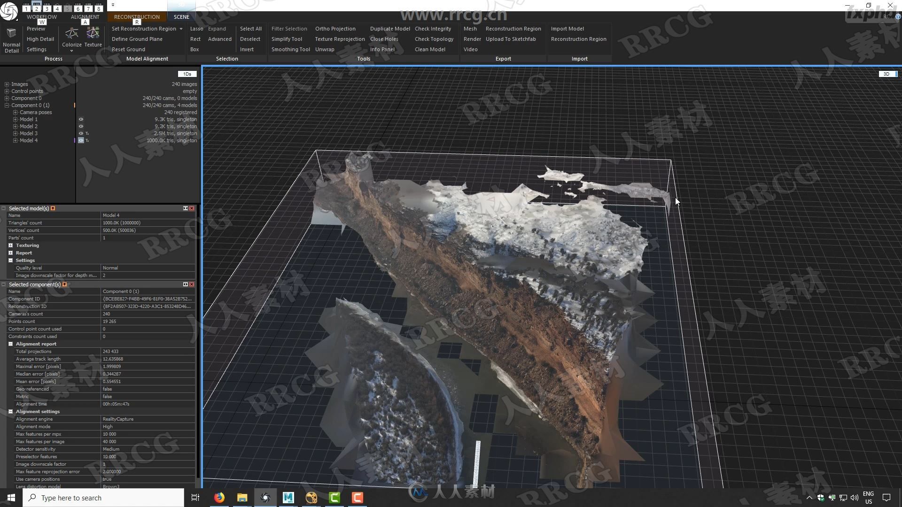Toggle visibility eye of Model 3
Screen dimensions: 902x507
pyautogui.click(x=81, y=134)
